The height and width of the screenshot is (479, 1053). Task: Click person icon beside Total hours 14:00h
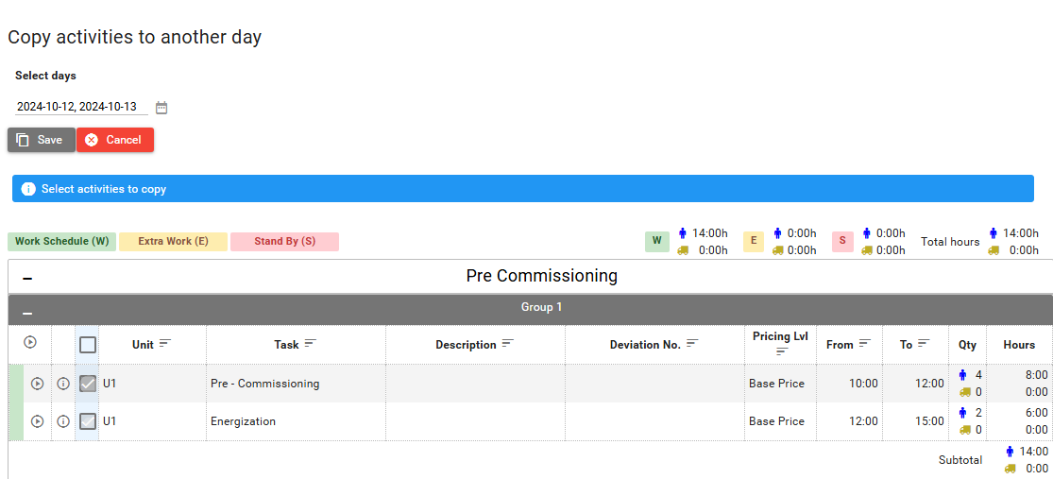click(994, 233)
